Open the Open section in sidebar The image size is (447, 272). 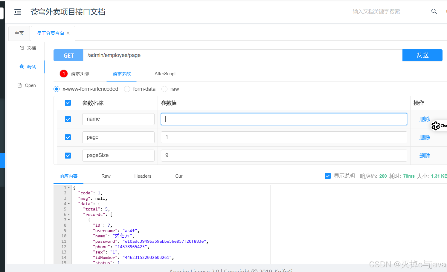coord(27,85)
